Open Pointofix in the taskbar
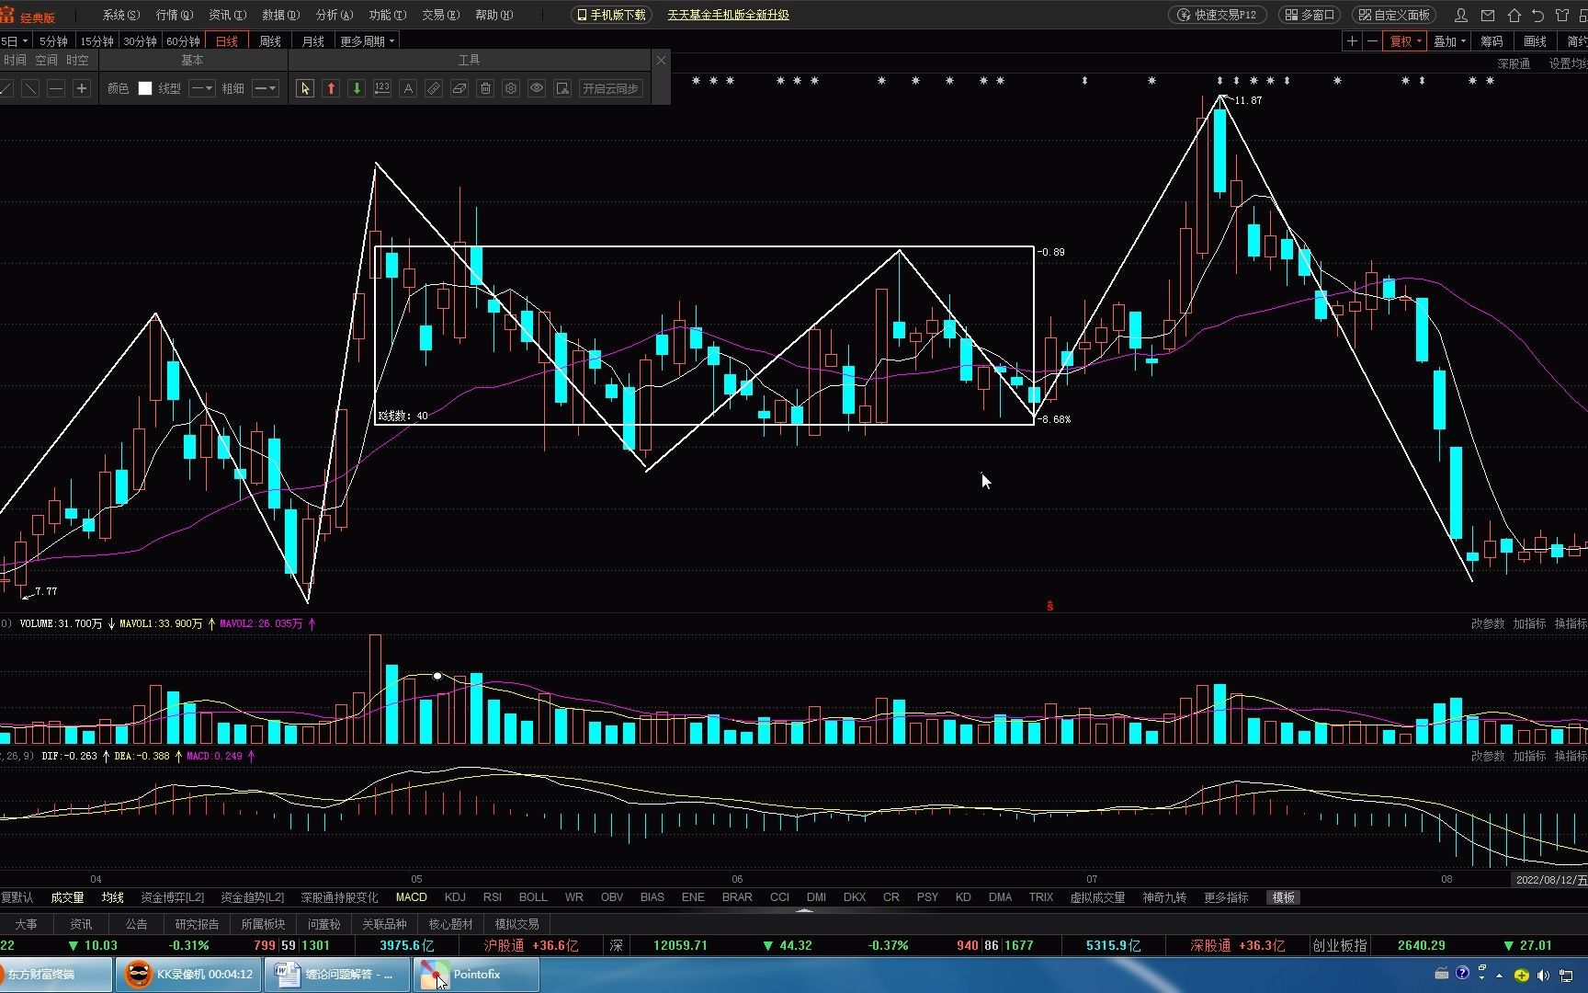The width and height of the screenshot is (1588, 993). [x=476, y=975]
